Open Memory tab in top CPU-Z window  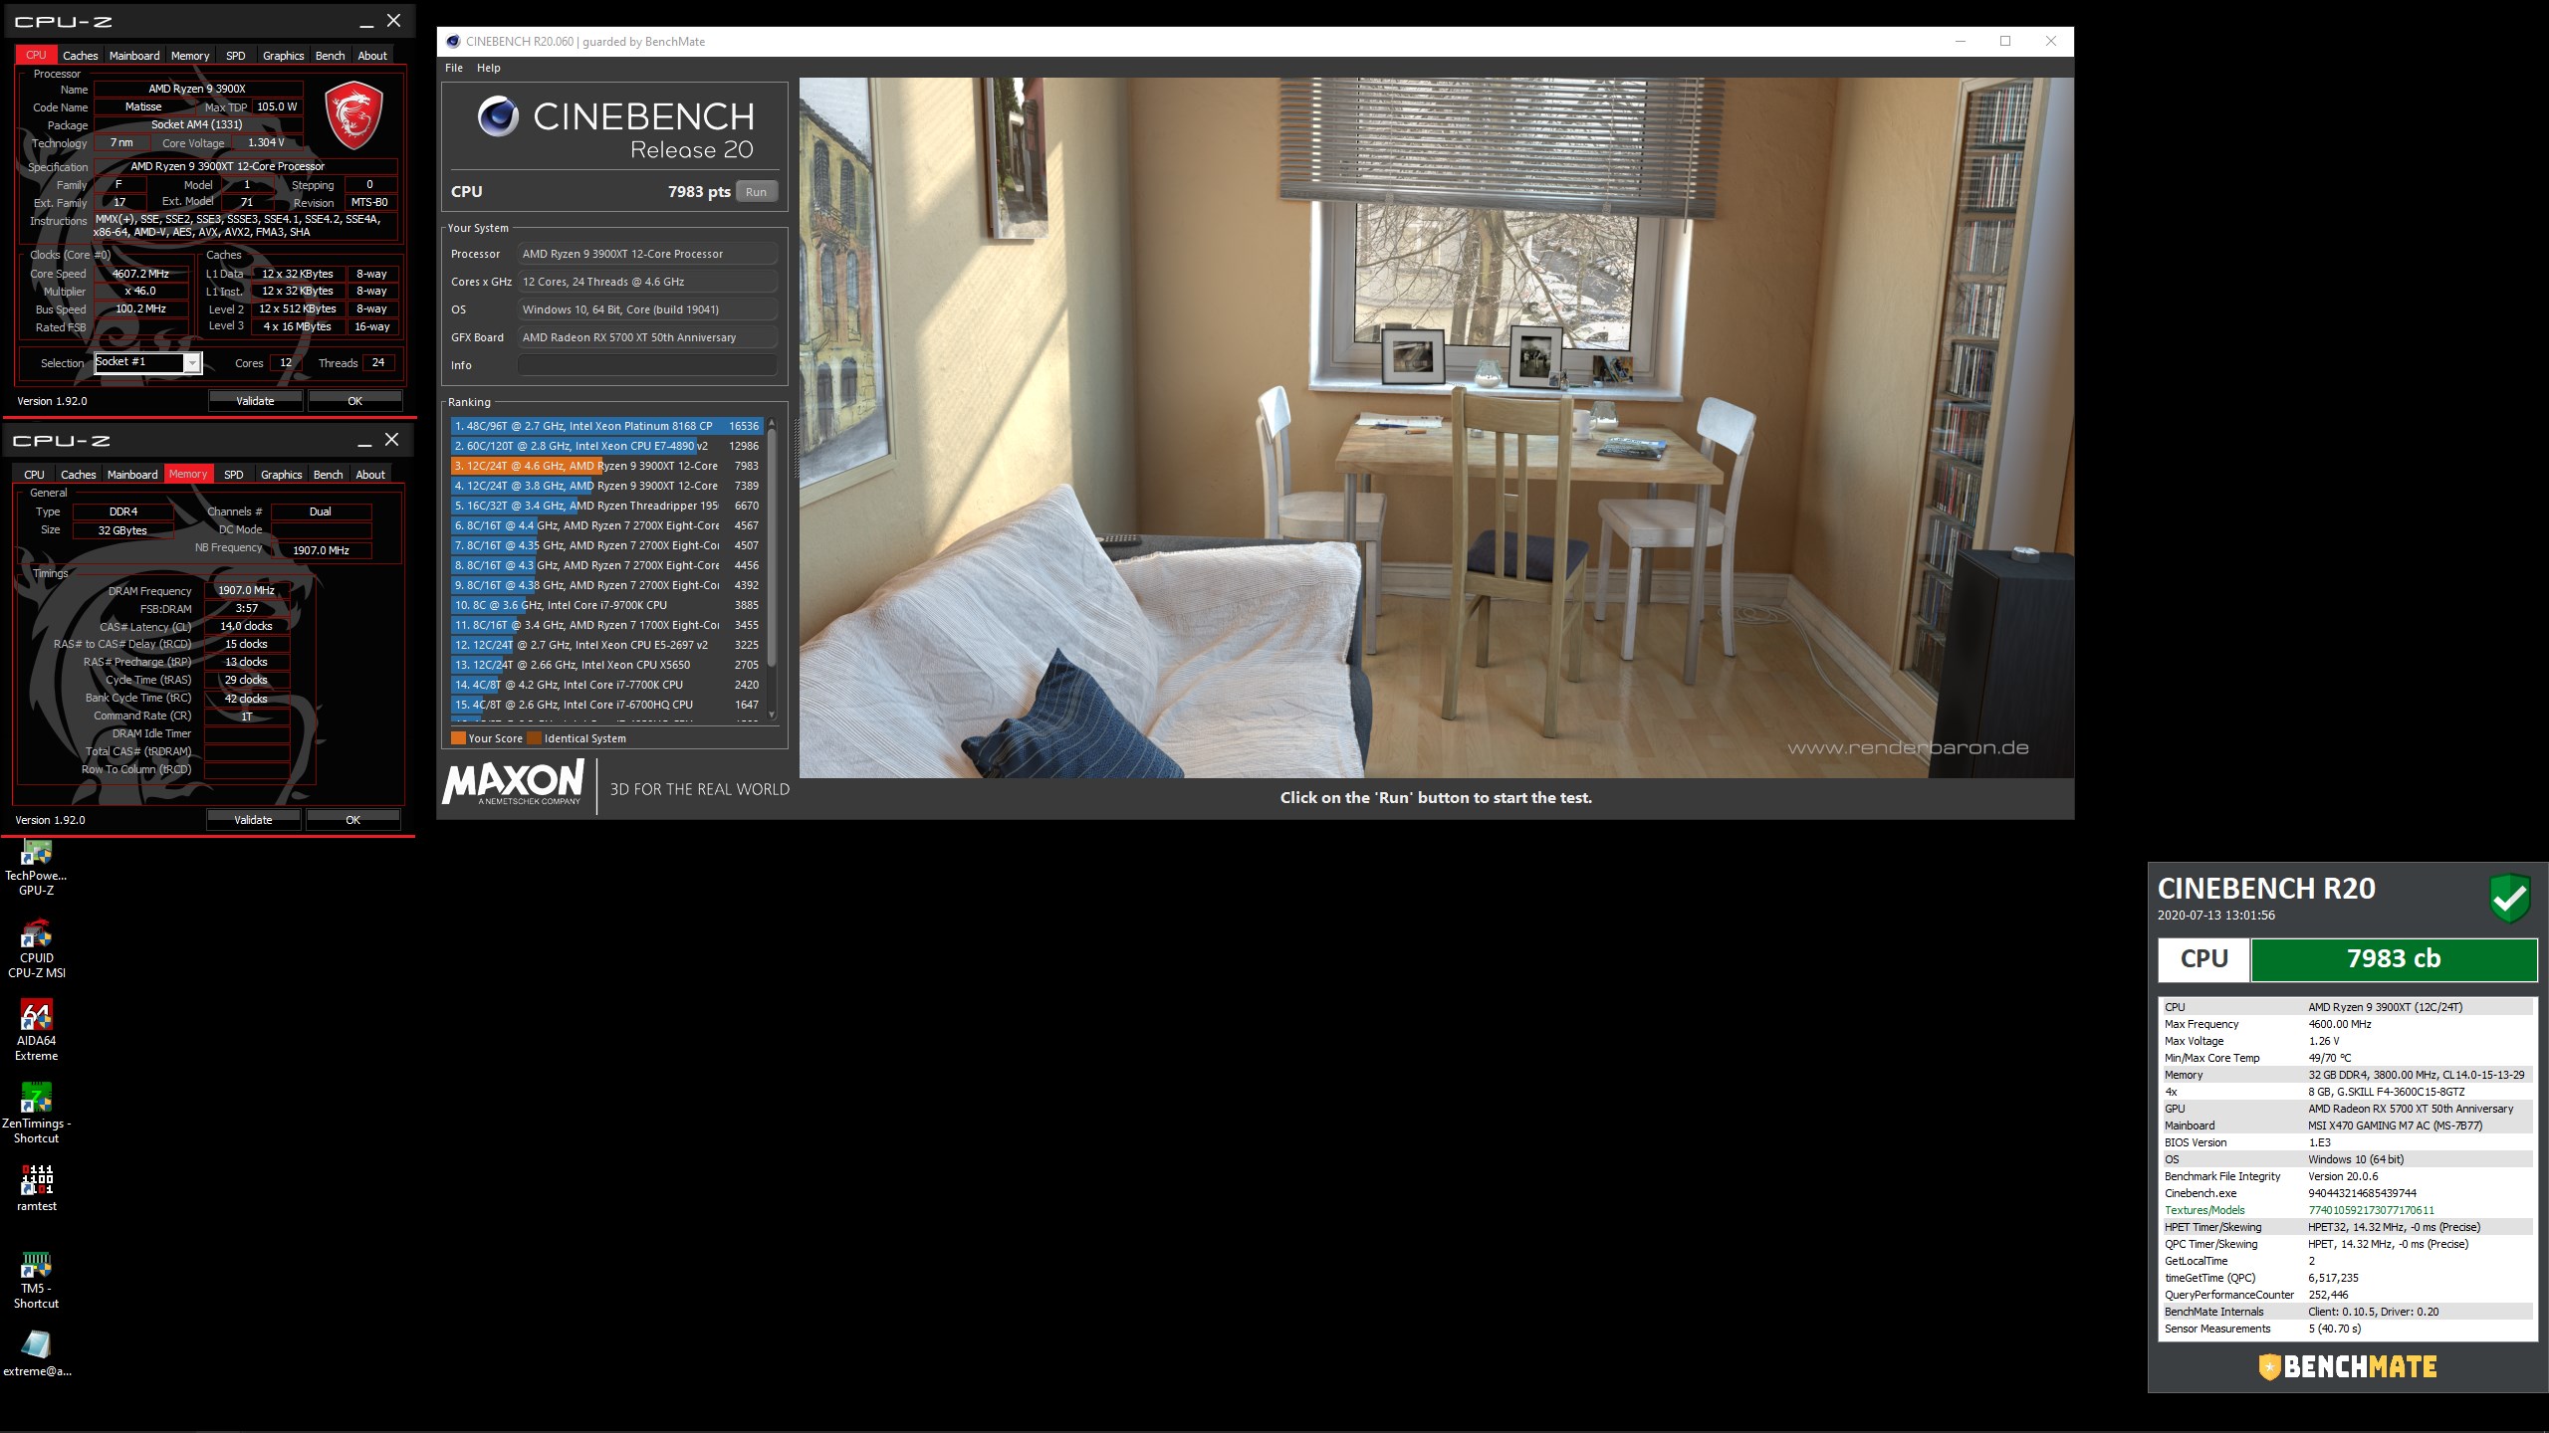(190, 56)
